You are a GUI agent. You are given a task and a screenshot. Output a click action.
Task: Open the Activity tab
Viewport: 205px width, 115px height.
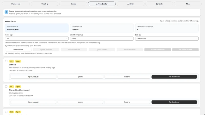coord(130,4)
